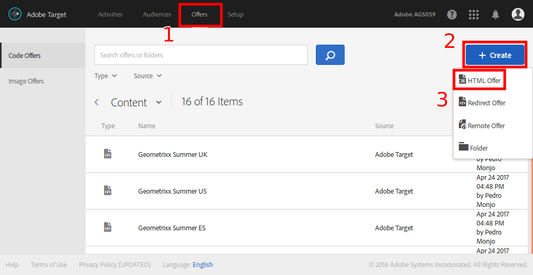Screen dimensions: 533x275
Task: Click the back arrow beside Content
Action: point(97,102)
